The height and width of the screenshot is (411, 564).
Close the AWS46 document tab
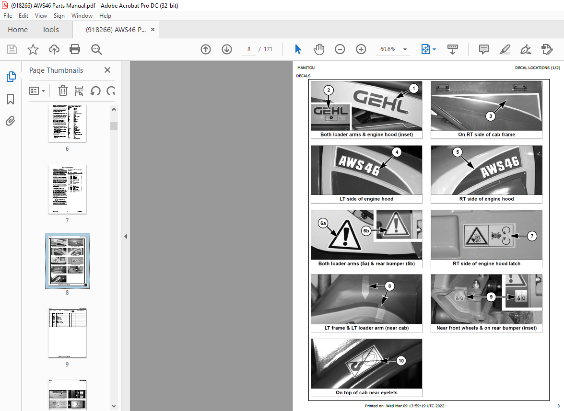coord(153,30)
